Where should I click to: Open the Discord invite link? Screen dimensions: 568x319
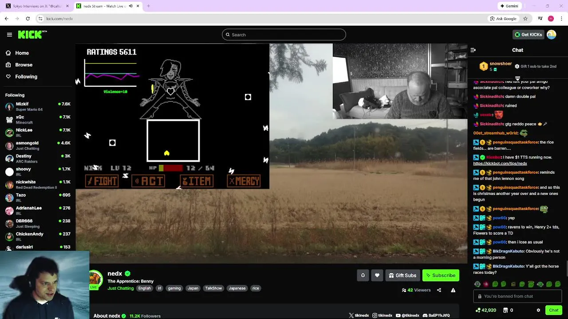pyautogui.click(x=436, y=315)
